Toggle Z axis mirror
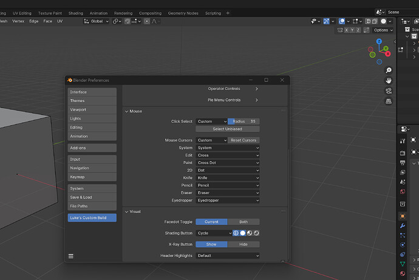Viewport: 419px width, 280px height. (358, 30)
